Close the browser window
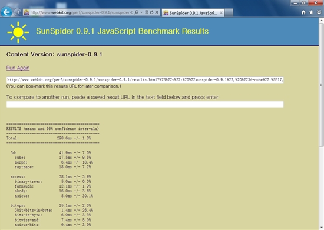Viewport: 324px width, 230px height. (315, 3)
